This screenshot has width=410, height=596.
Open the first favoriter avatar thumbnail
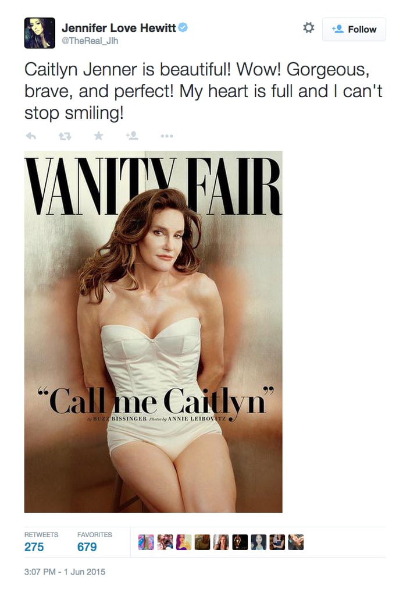pos(146,542)
